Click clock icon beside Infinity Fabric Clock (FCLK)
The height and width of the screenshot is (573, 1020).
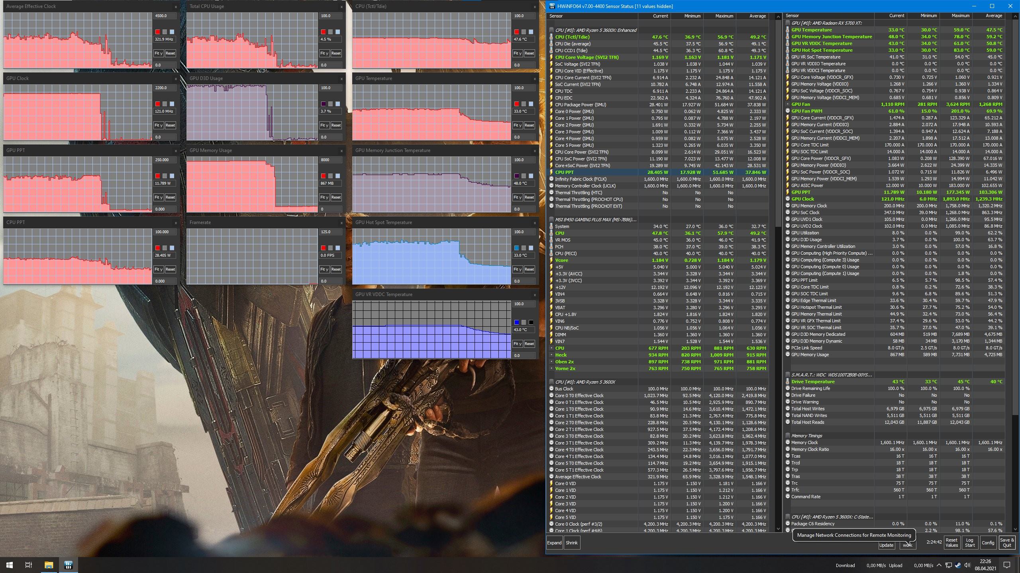(551, 179)
